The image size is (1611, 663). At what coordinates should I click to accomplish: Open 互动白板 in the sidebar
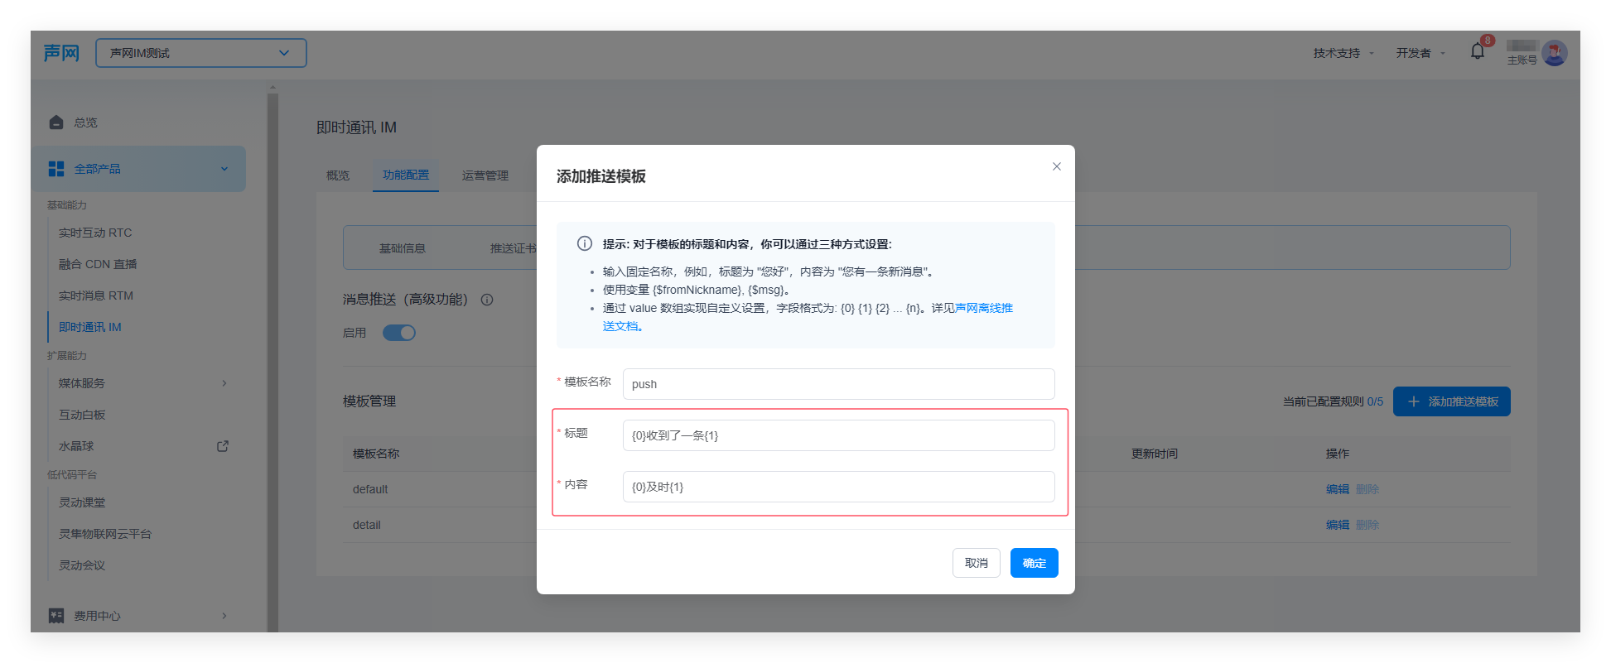82,415
